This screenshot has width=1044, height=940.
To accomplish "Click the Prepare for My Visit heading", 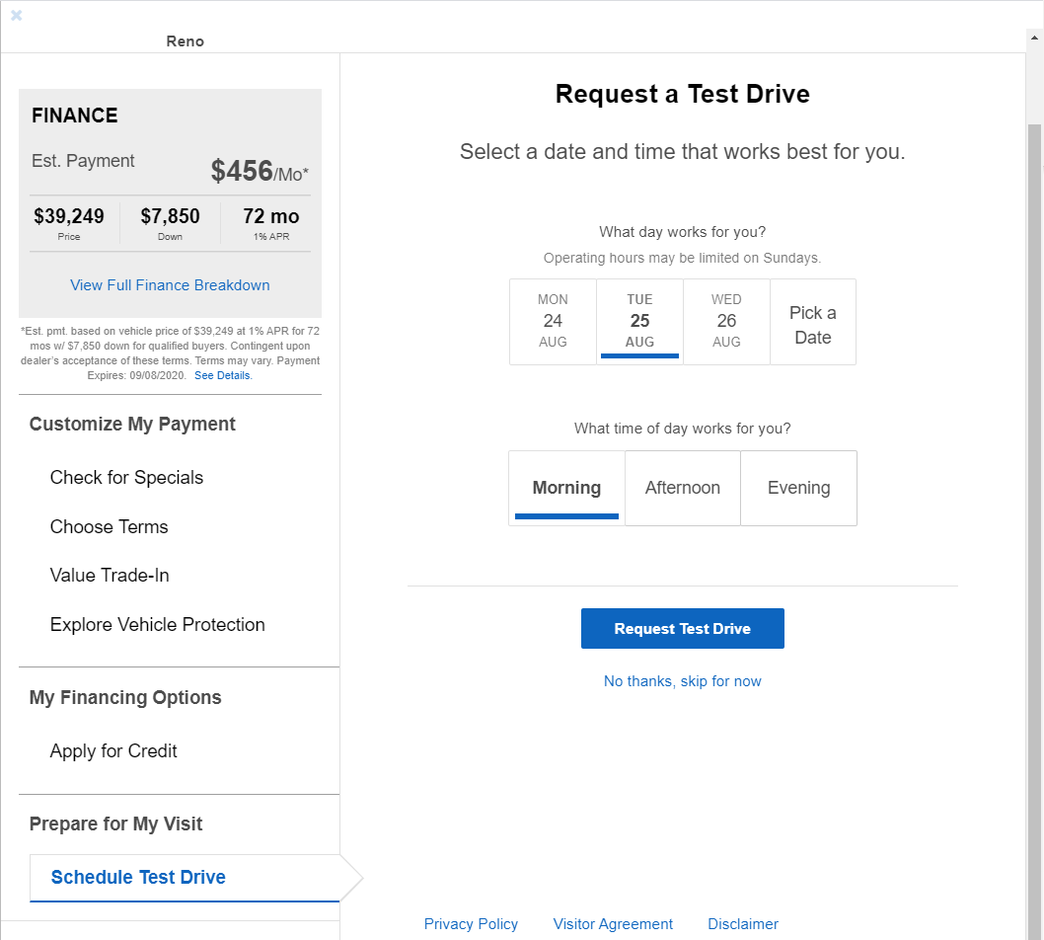I will [x=115, y=824].
